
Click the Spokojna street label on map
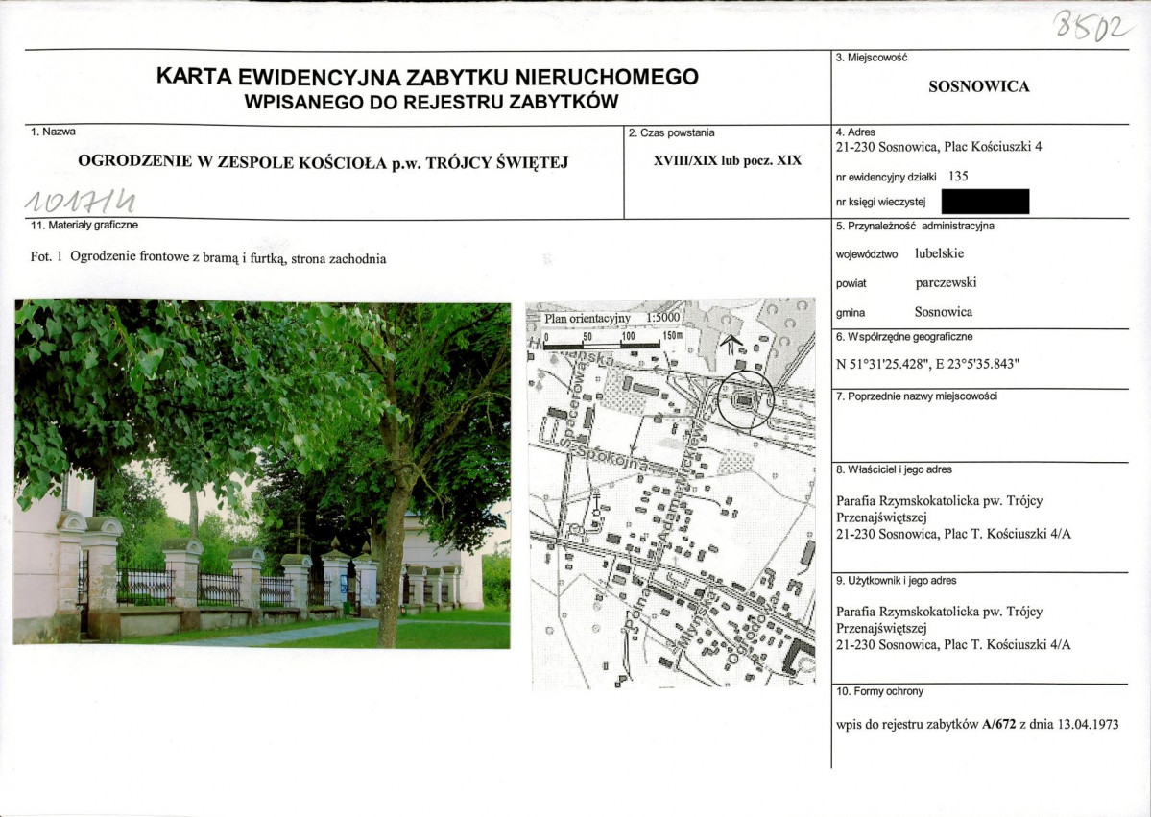tap(612, 457)
